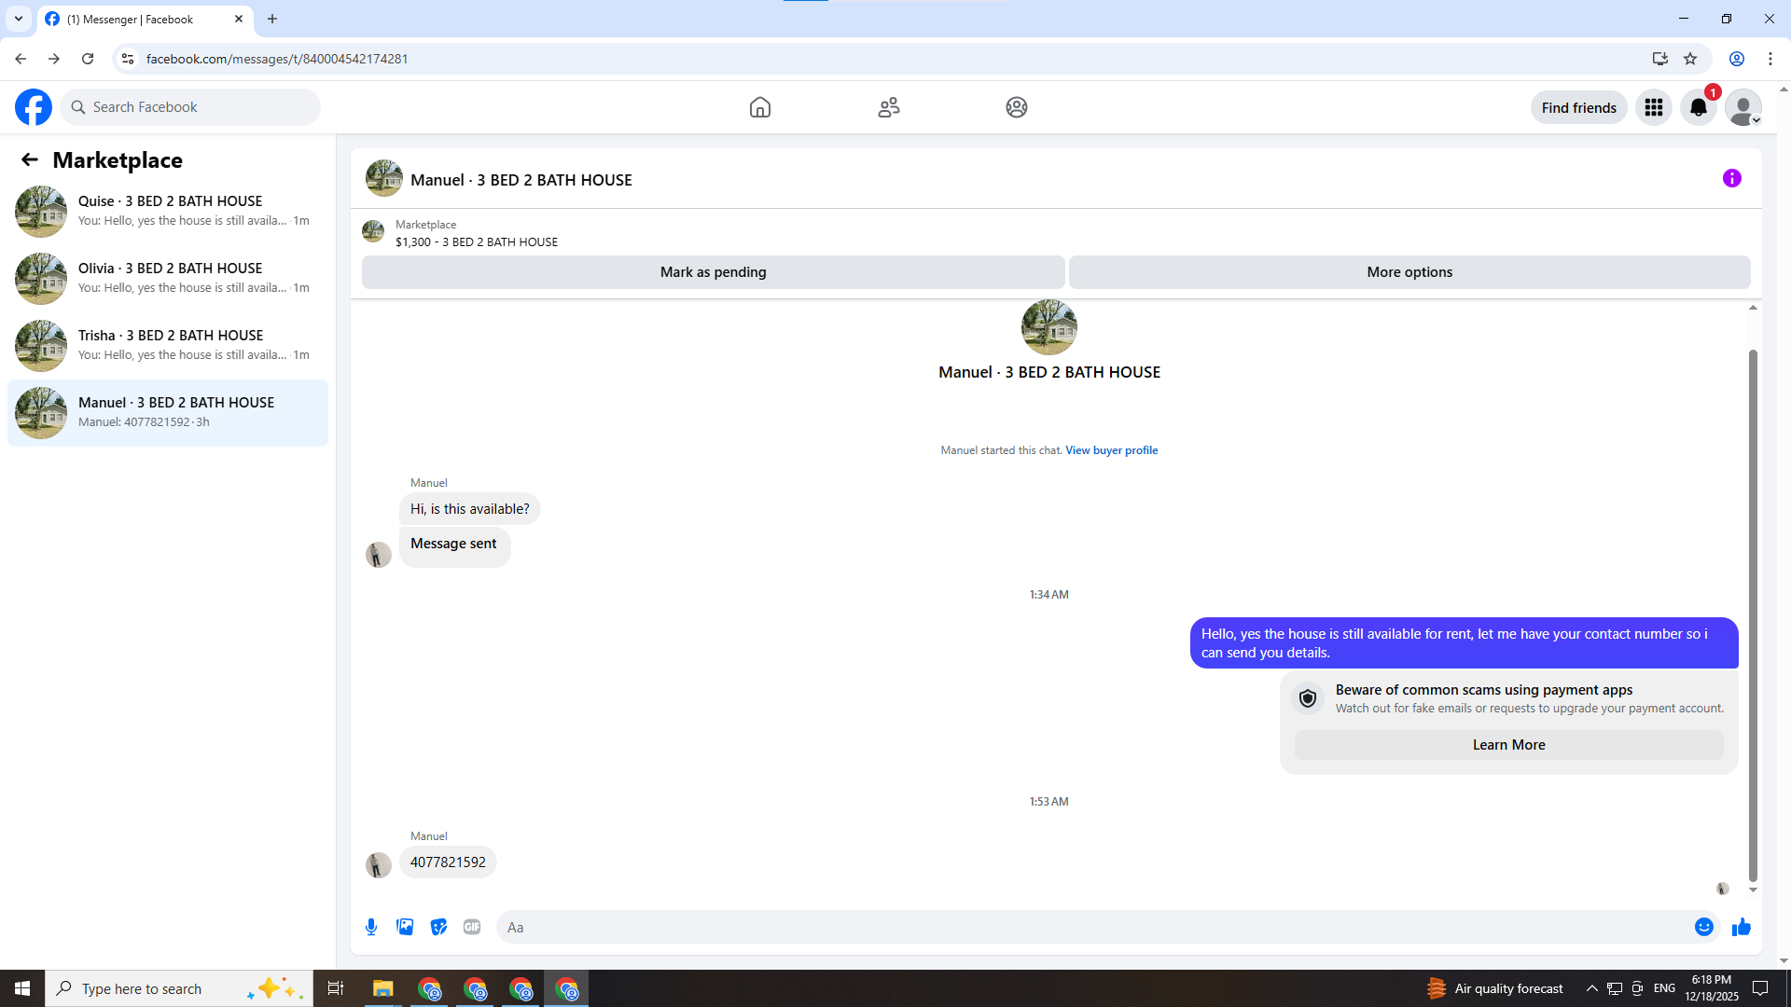The image size is (1791, 1007).
Task: Open the tab search dropdown
Action: click(19, 19)
